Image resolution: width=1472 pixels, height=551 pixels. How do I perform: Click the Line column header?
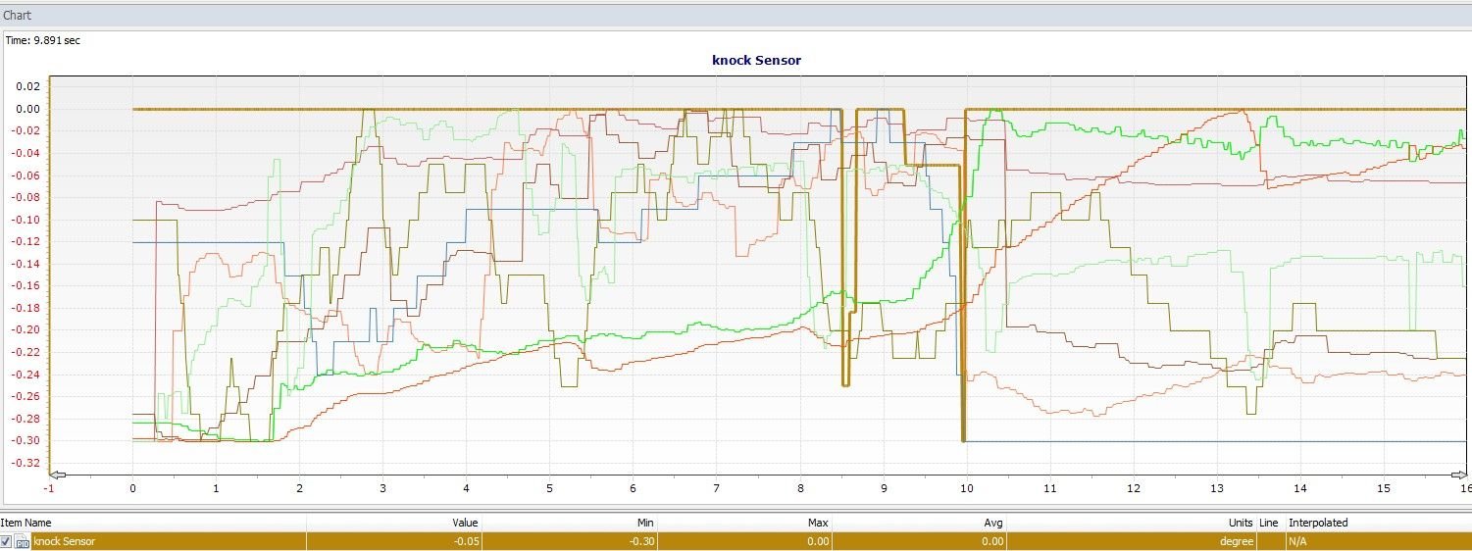(x=1269, y=523)
